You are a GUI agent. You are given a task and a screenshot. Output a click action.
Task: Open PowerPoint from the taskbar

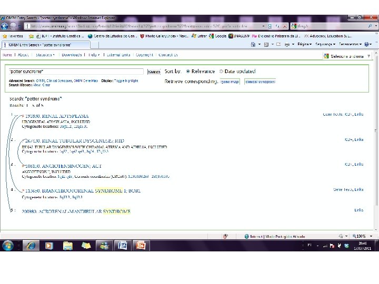[x=141, y=246]
